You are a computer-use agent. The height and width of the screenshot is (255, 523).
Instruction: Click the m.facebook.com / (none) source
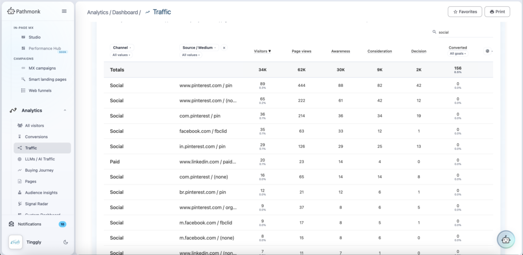click(207, 238)
